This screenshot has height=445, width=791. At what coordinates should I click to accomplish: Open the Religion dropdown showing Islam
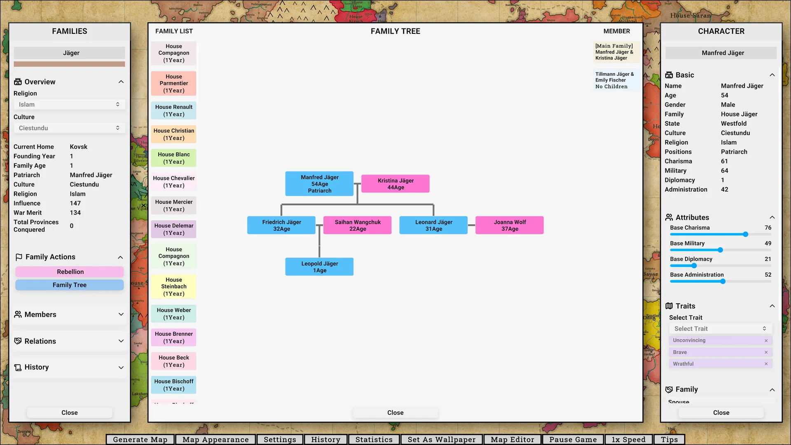point(69,104)
